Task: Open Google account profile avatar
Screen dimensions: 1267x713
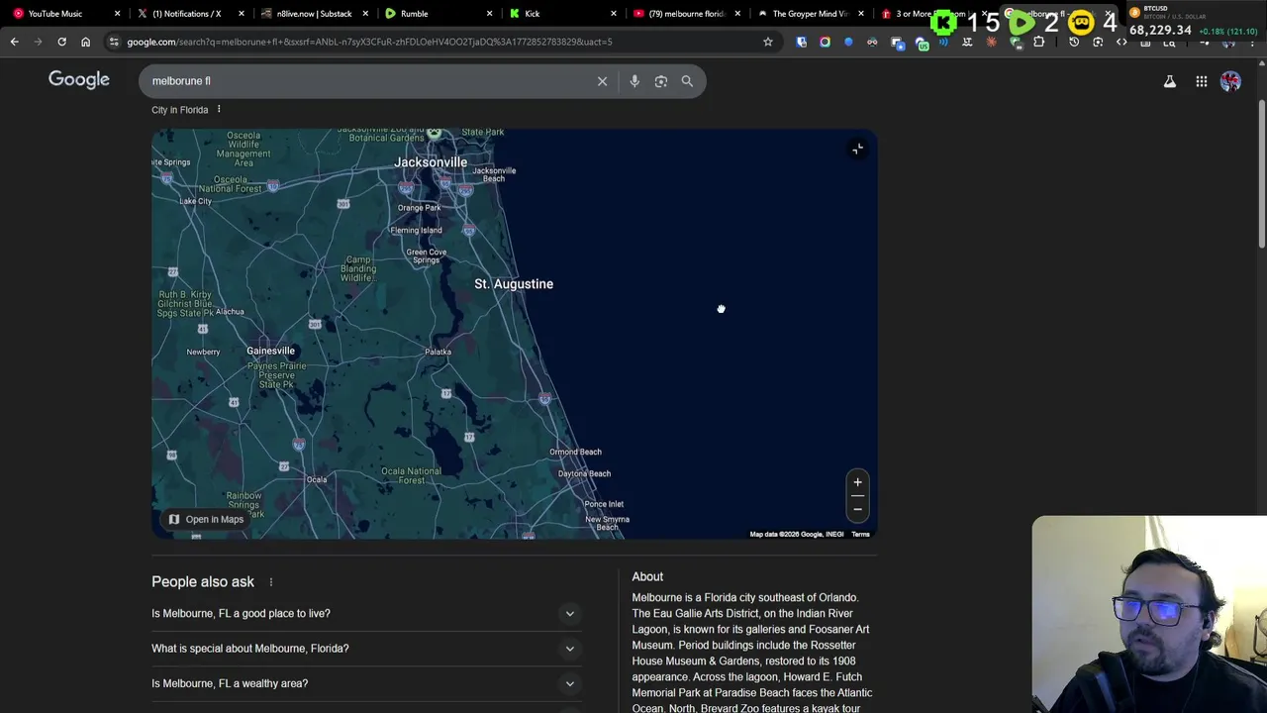Action: point(1230,82)
